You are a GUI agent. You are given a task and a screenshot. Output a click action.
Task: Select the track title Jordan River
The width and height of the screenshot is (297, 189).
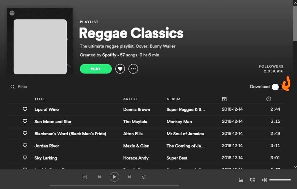(47, 146)
